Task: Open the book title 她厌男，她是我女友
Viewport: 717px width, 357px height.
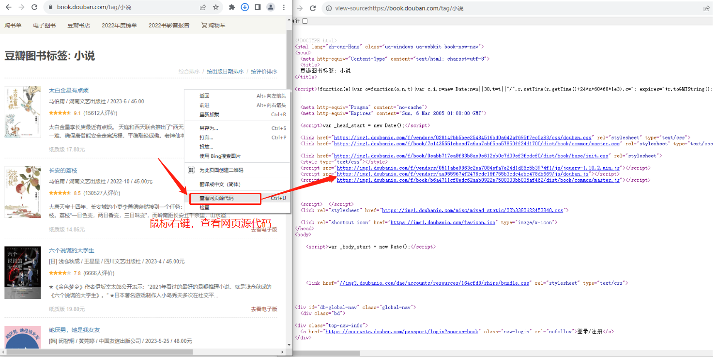Action: click(x=74, y=330)
